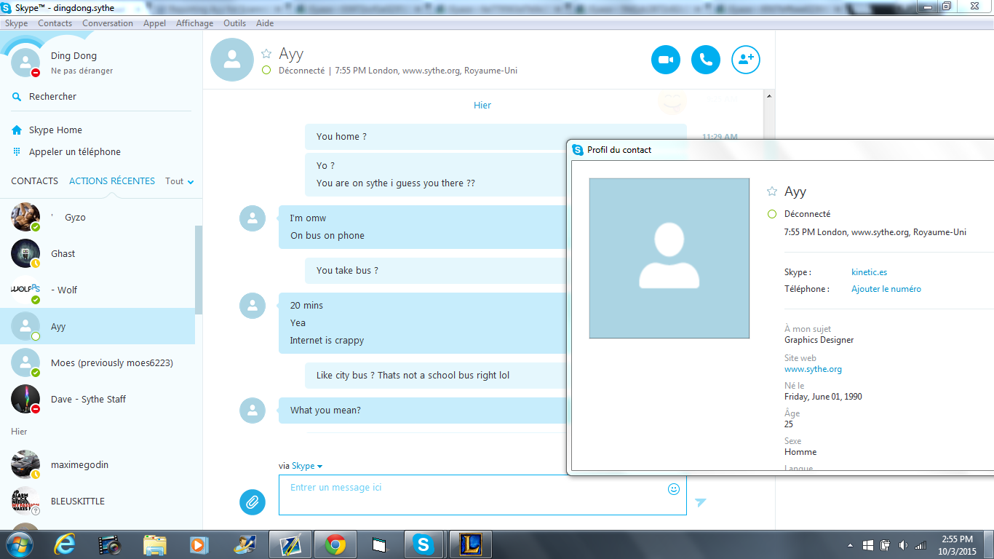Open the Outils menu
Image resolution: width=994 pixels, height=559 pixels.
(234, 23)
